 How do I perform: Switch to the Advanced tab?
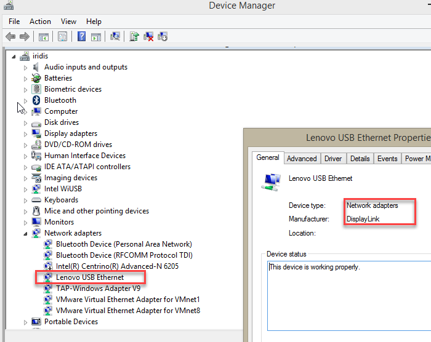coord(302,159)
